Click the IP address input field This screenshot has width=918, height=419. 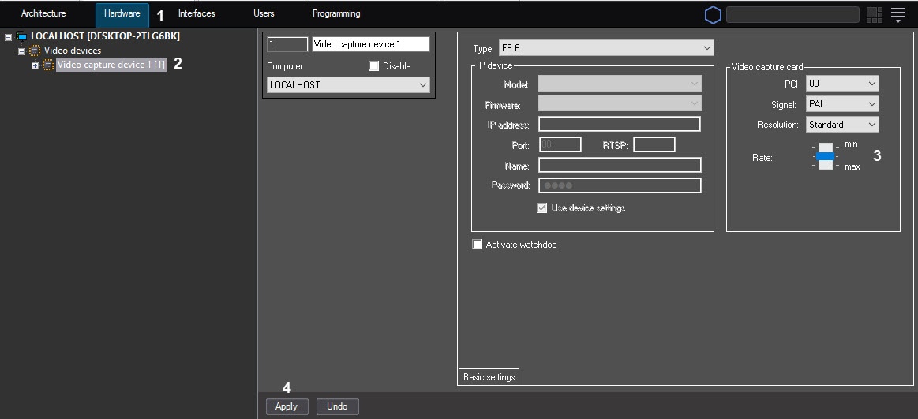619,124
